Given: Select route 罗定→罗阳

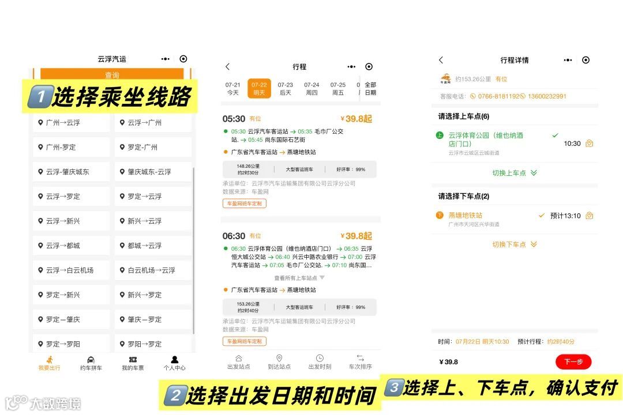Looking at the screenshot, I should pos(72,344).
